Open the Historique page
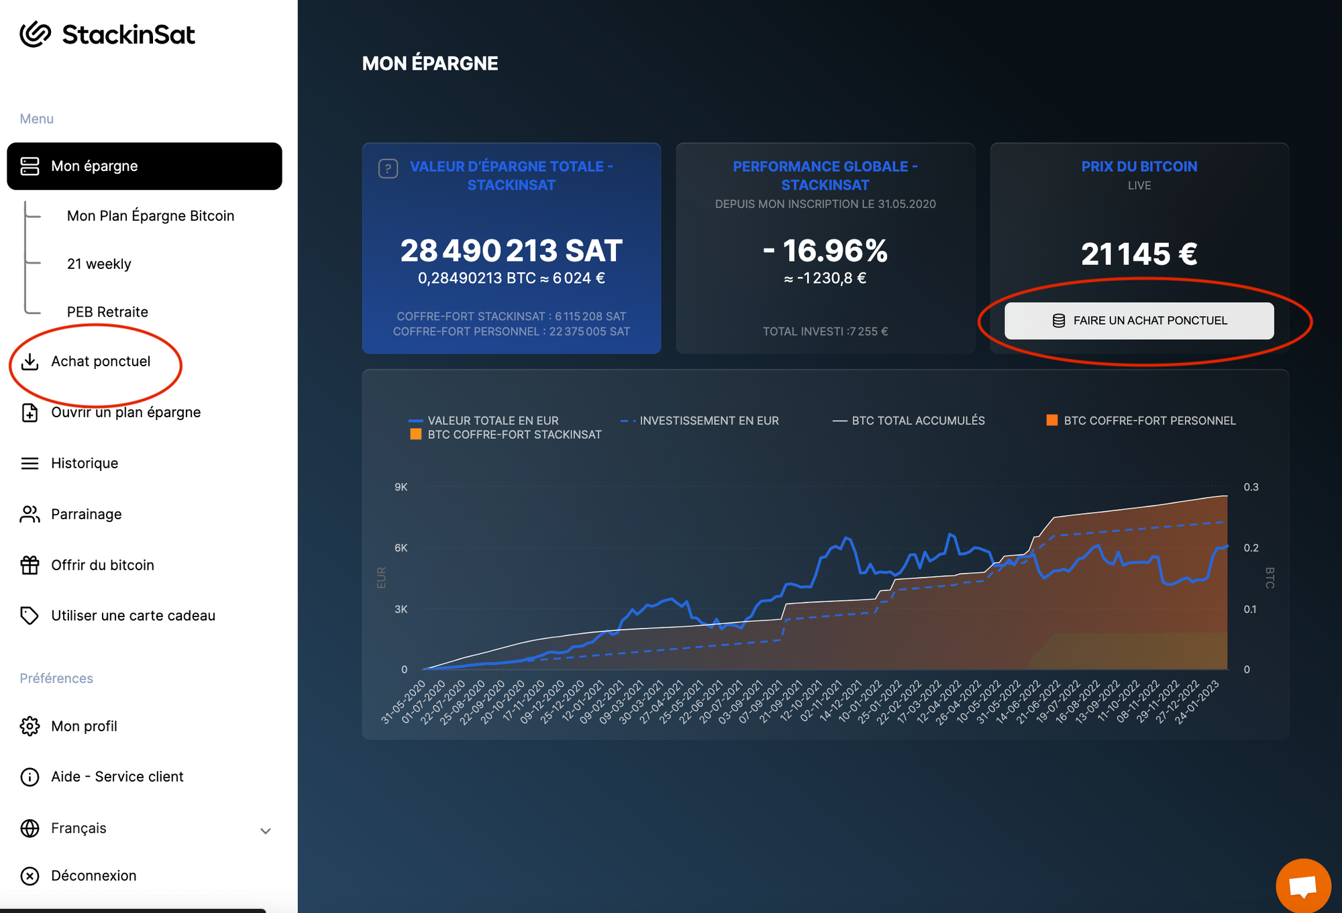The image size is (1342, 913). pyautogui.click(x=85, y=464)
